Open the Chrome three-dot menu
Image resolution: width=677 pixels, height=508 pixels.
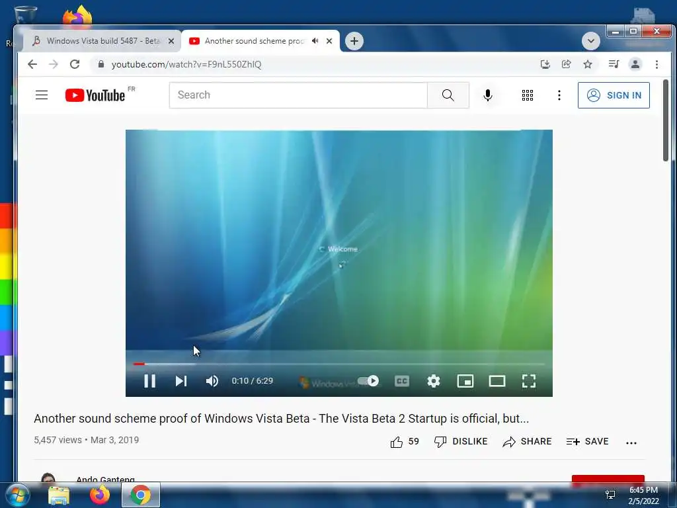tap(657, 64)
